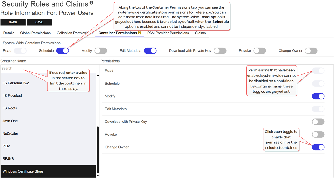Image resolution: width=334 pixels, height=178 pixels.
Task: Disable system-wide Edit Metadata toggle
Action: point(150,51)
